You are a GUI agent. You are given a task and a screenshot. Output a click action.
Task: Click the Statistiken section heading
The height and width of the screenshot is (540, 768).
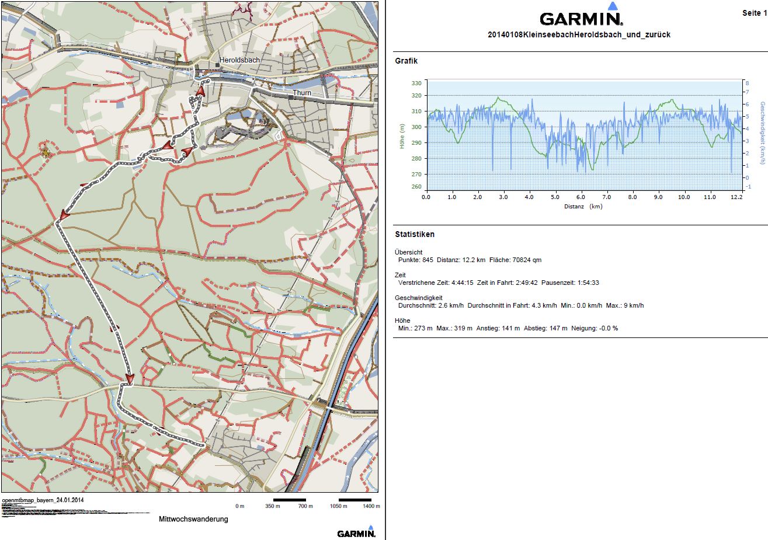(415, 234)
